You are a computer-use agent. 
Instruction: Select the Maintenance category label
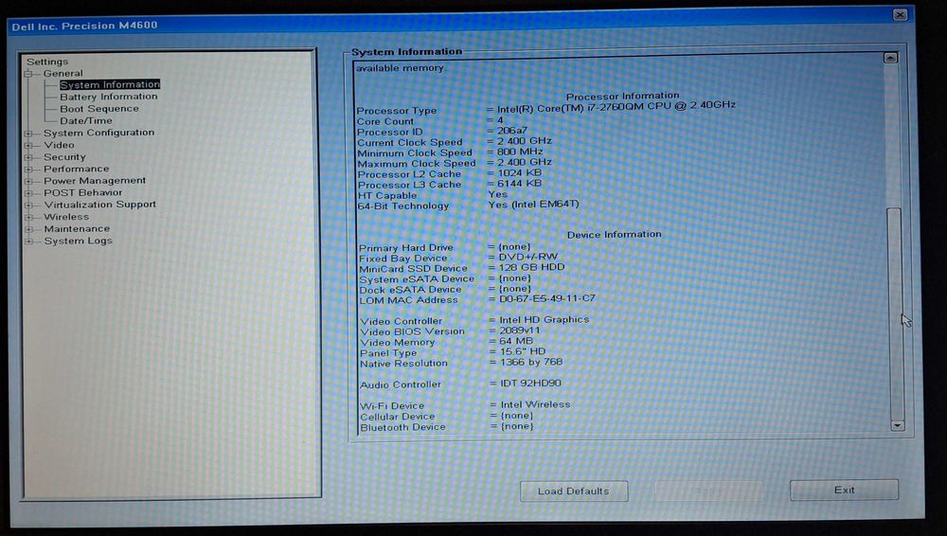pos(78,229)
